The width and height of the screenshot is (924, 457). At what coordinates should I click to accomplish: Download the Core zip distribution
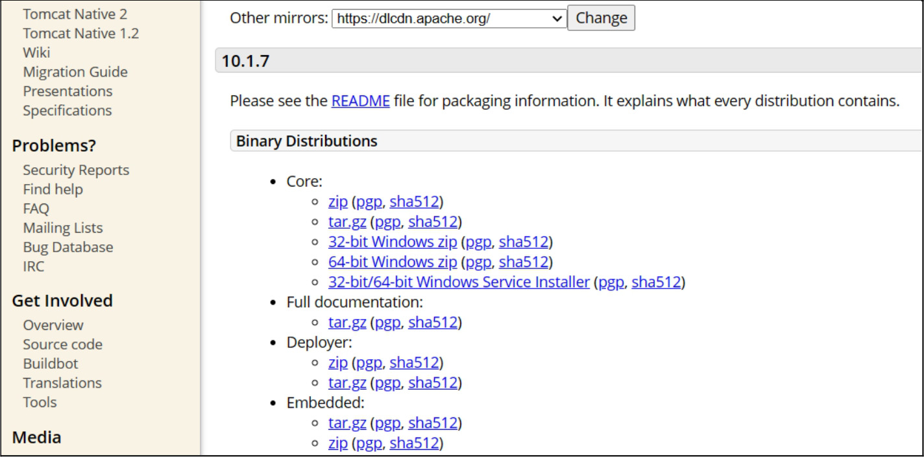(338, 202)
